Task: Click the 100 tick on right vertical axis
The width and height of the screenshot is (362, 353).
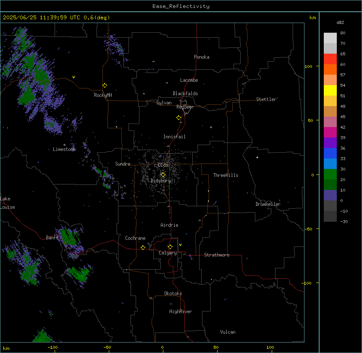Action: 308,66
